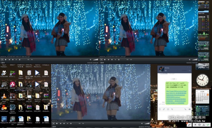Click analog clock gadget
Viewport: 212px width, 128px height.
(203, 80)
